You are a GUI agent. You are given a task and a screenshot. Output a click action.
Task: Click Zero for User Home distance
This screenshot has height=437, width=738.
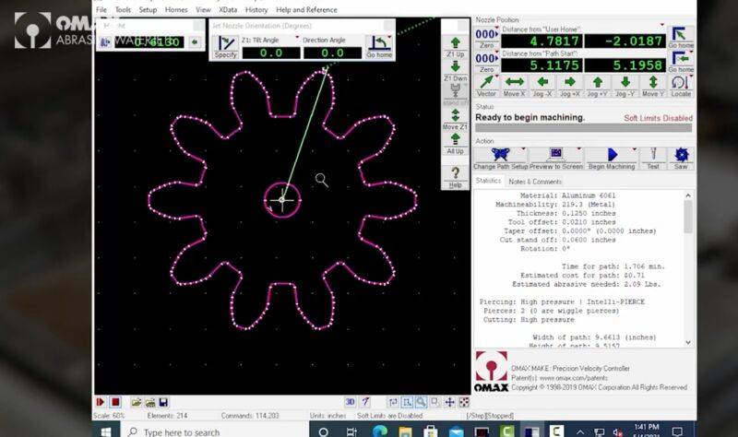click(486, 43)
